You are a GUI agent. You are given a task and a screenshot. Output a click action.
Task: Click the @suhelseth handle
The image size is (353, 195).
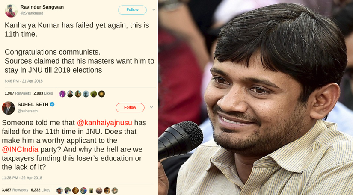coord(27,111)
